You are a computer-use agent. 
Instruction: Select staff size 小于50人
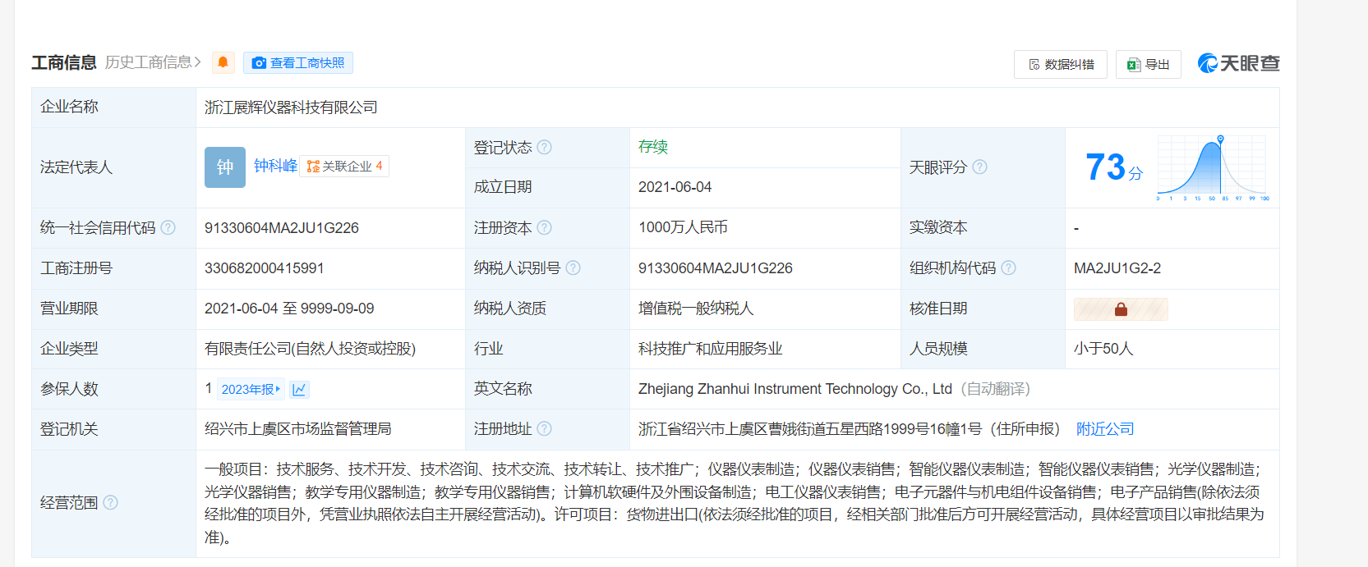[1103, 349]
